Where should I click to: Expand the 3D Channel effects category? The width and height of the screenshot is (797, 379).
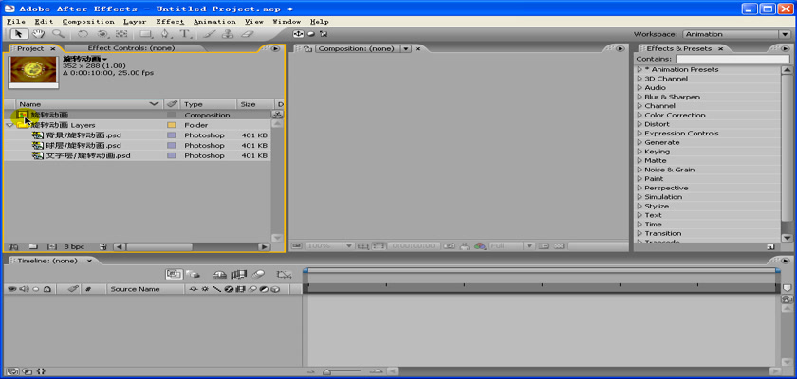[639, 79]
